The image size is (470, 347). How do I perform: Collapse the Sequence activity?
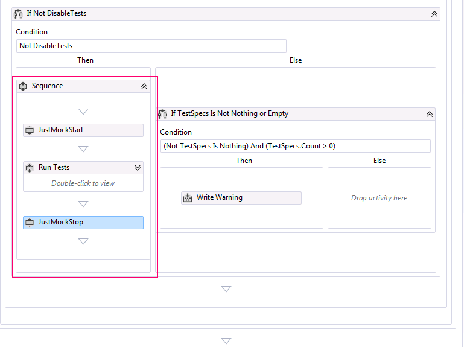[x=144, y=86]
